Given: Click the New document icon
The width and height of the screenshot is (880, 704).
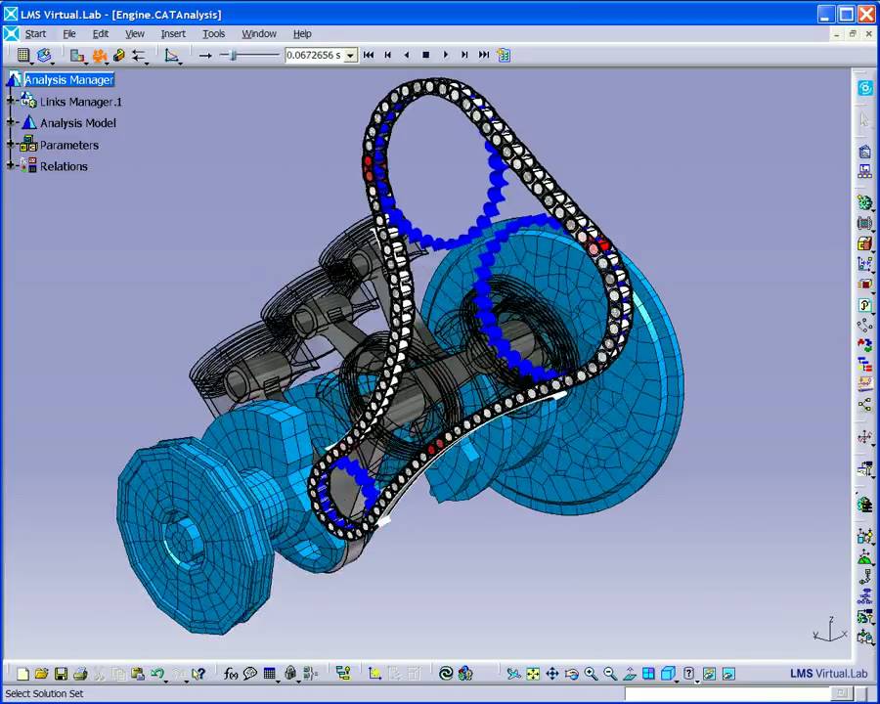Looking at the screenshot, I should tap(22, 673).
